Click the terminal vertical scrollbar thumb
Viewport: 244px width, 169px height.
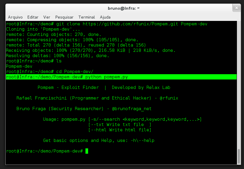[239, 156]
